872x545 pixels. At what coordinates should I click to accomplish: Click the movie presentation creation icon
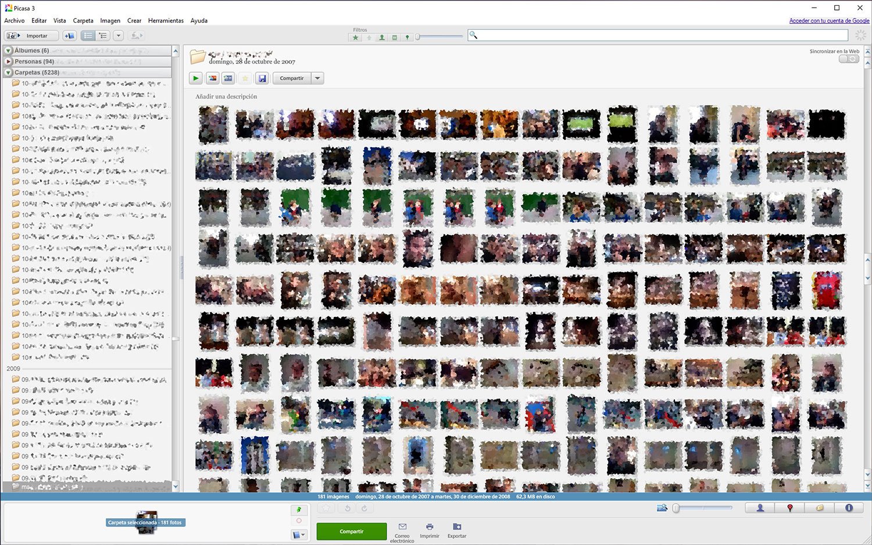coord(228,79)
